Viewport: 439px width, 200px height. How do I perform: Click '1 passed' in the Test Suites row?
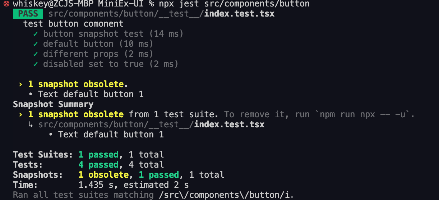pos(98,155)
